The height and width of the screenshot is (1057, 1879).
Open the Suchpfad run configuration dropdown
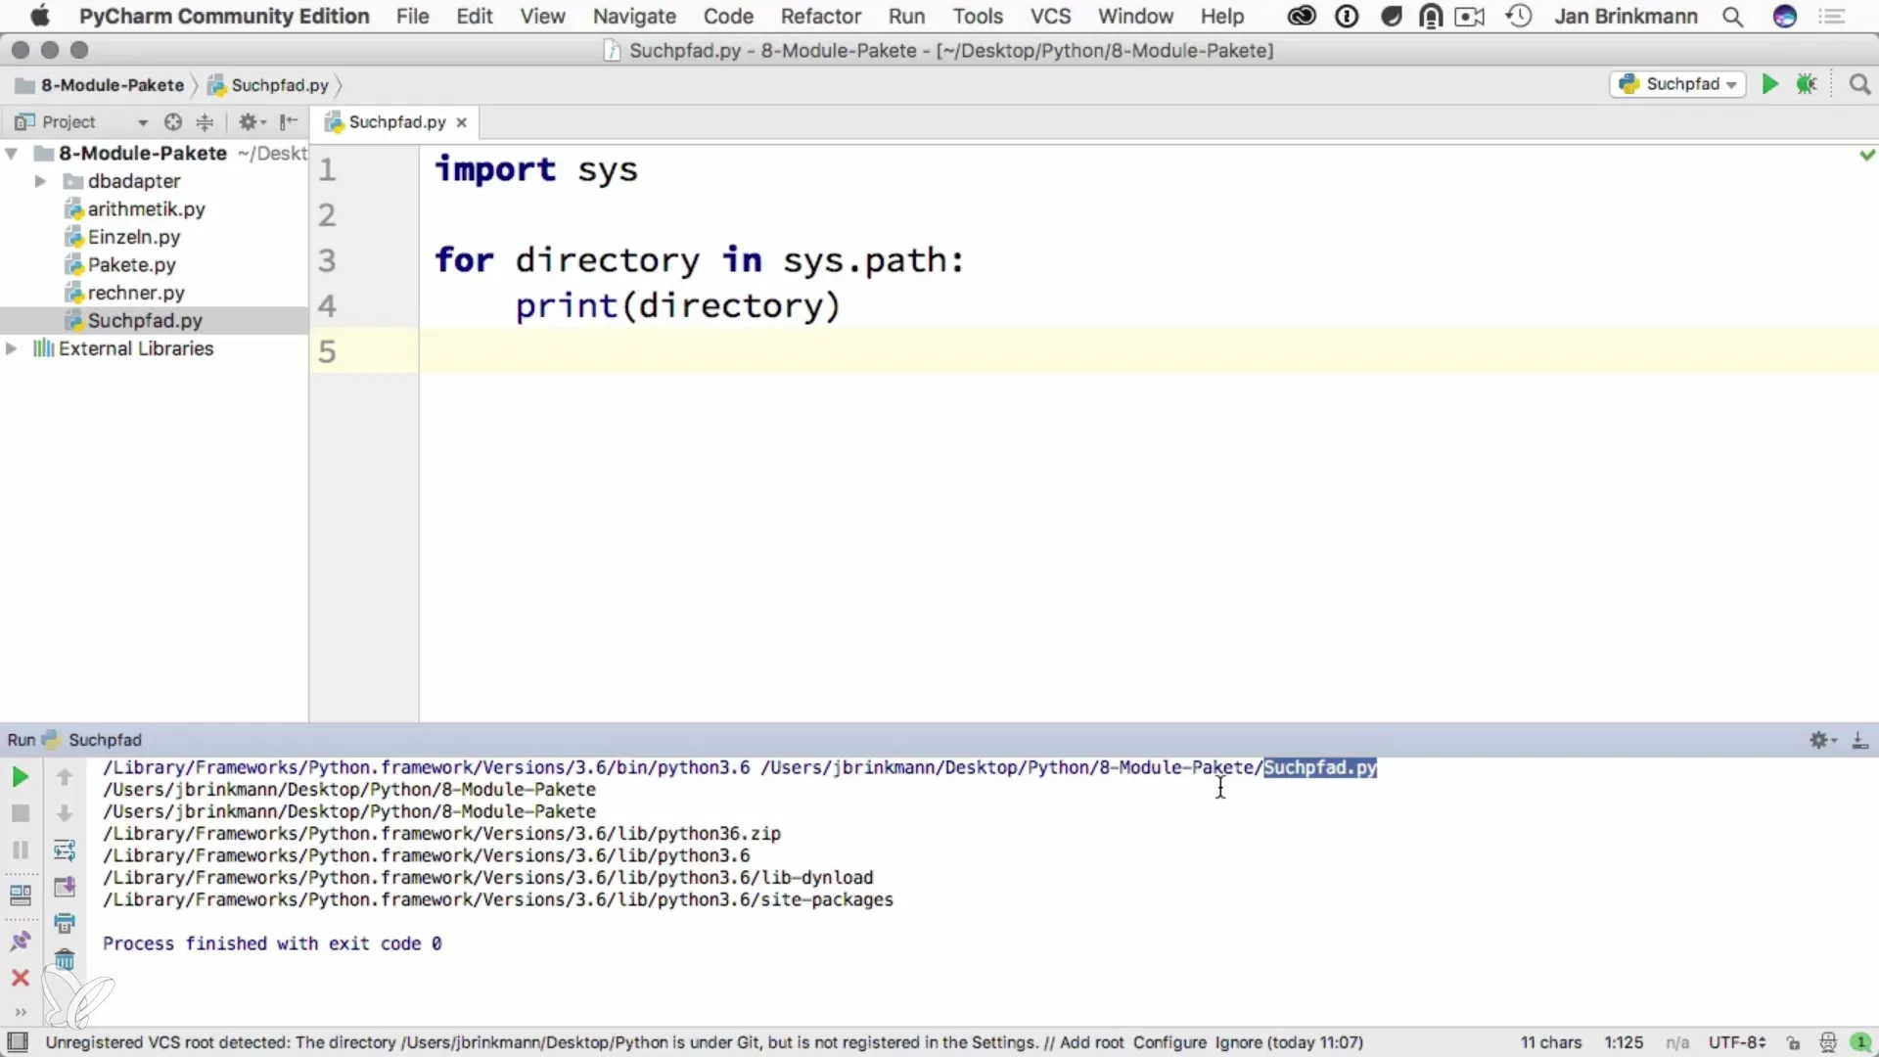(1677, 84)
